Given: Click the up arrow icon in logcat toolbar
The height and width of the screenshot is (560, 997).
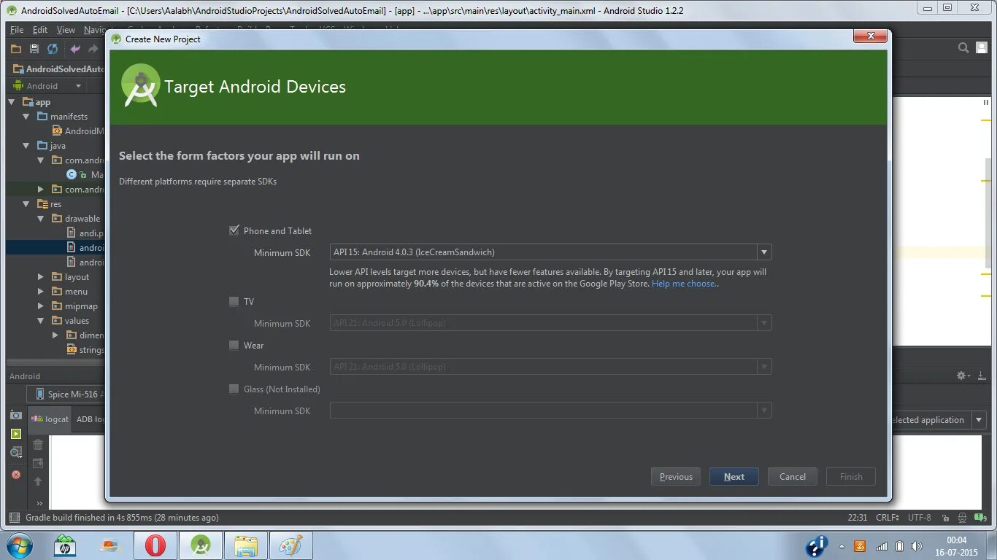Looking at the screenshot, I should tap(38, 482).
